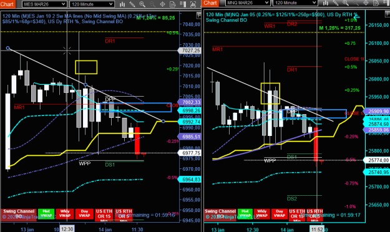Click 6964,83 cyan price marker on MES axis

pyautogui.click(x=189, y=180)
